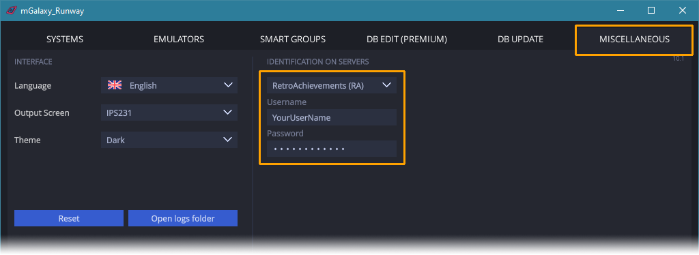Close the mGalaxy_Runway window
The height and width of the screenshot is (255, 699).
coord(682,11)
